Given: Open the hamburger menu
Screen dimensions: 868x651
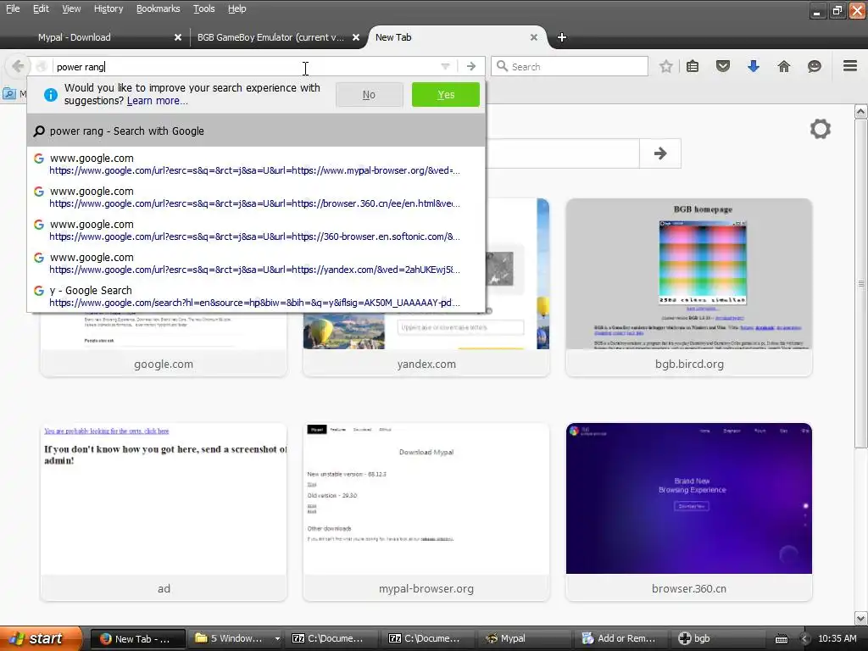Looking at the screenshot, I should pos(850,66).
